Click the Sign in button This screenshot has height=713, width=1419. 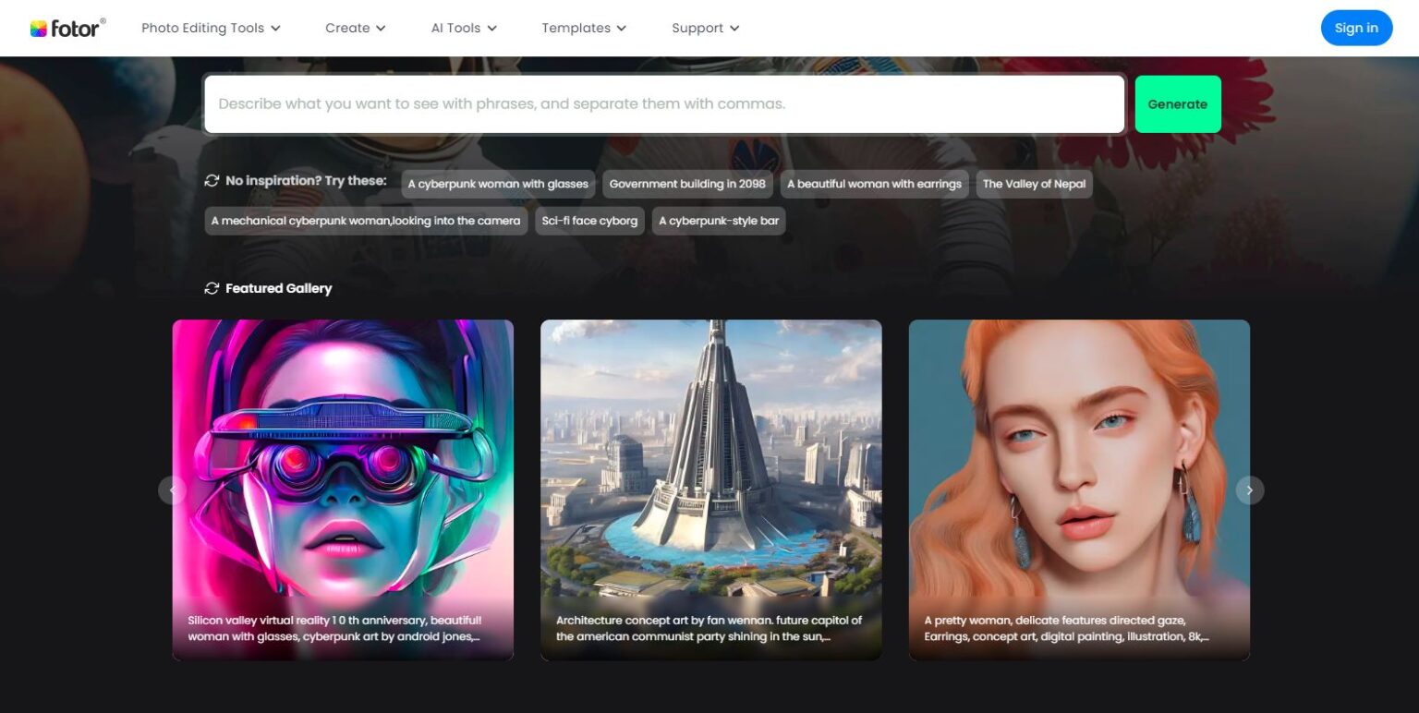point(1356,28)
